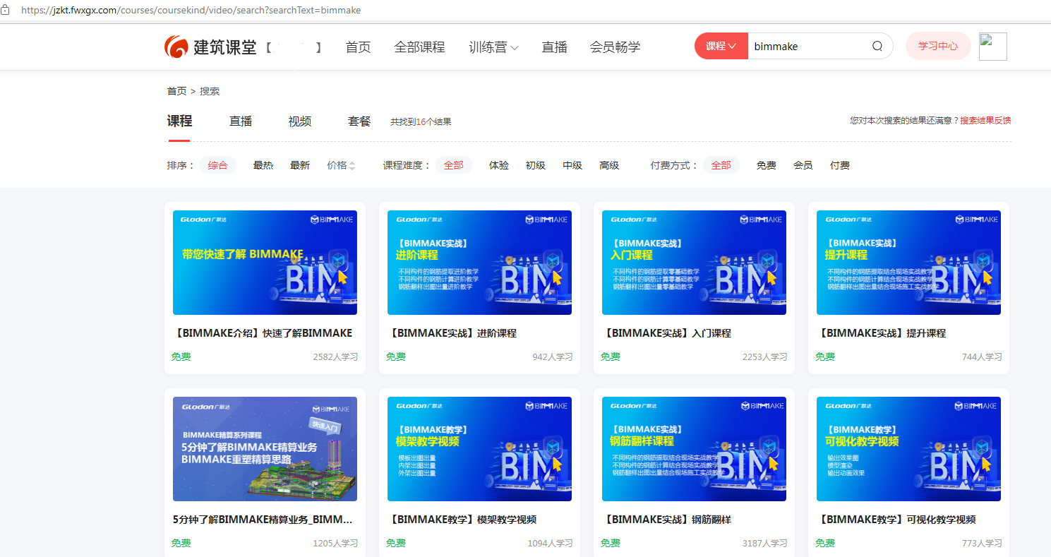Click 942人学习 count text

(x=553, y=357)
